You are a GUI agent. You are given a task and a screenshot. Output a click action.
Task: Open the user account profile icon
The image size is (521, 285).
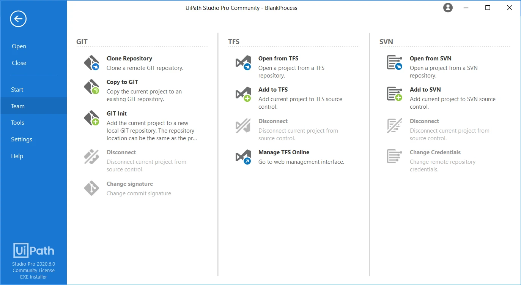pos(448,8)
